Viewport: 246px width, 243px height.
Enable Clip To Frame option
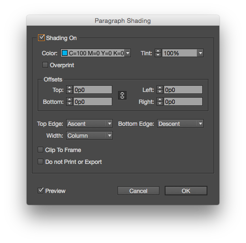click(x=40, y=150)
